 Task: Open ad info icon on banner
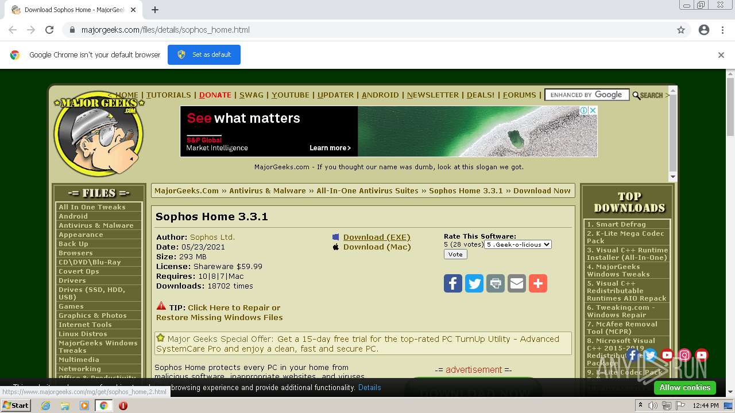[584, 110]
